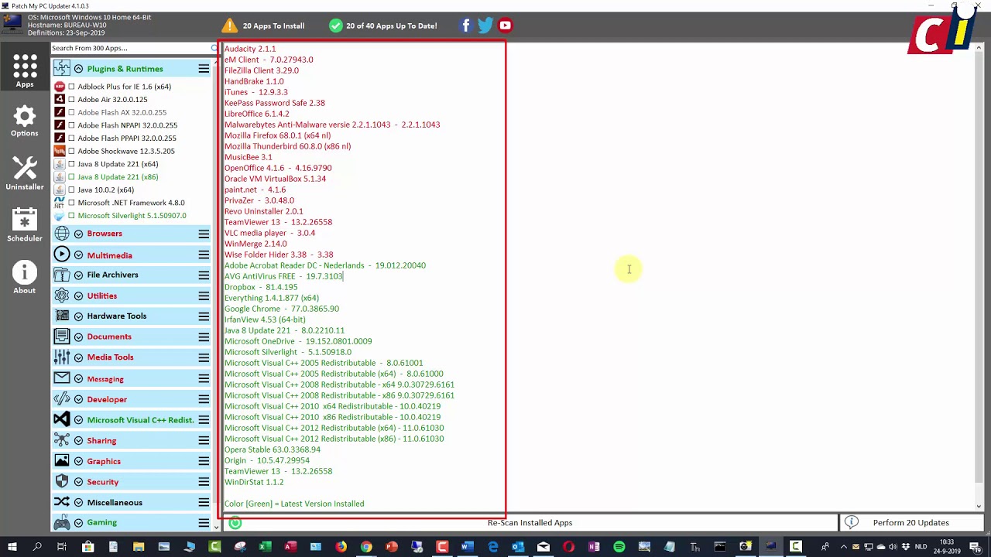Expand the Utilities category
The image size is (991, 557).
coord(78,296)
